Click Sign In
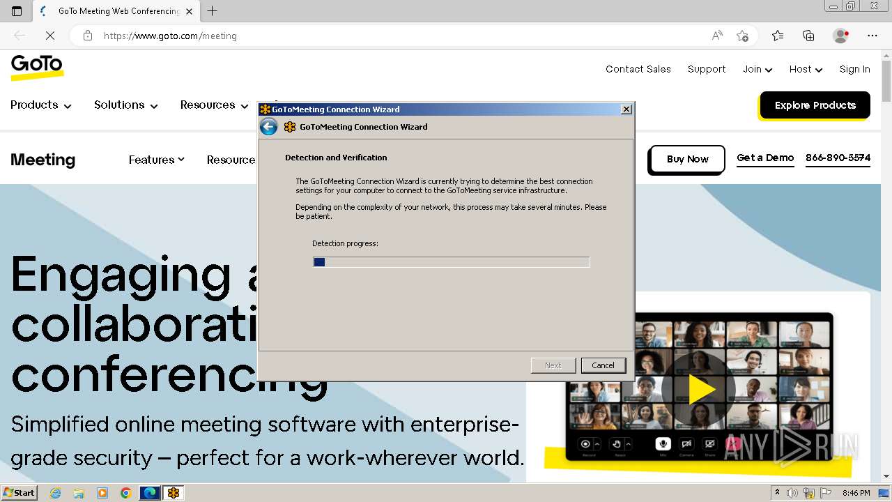Screen dimensions: 892x502 [x=854, y=69]
